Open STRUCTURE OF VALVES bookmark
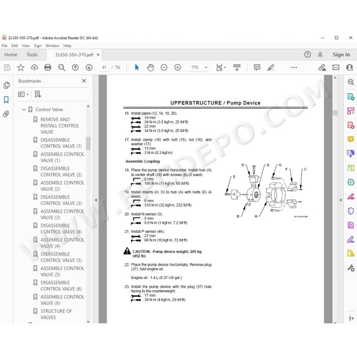Viewport: 357px width, 357px height. (56, 314)
